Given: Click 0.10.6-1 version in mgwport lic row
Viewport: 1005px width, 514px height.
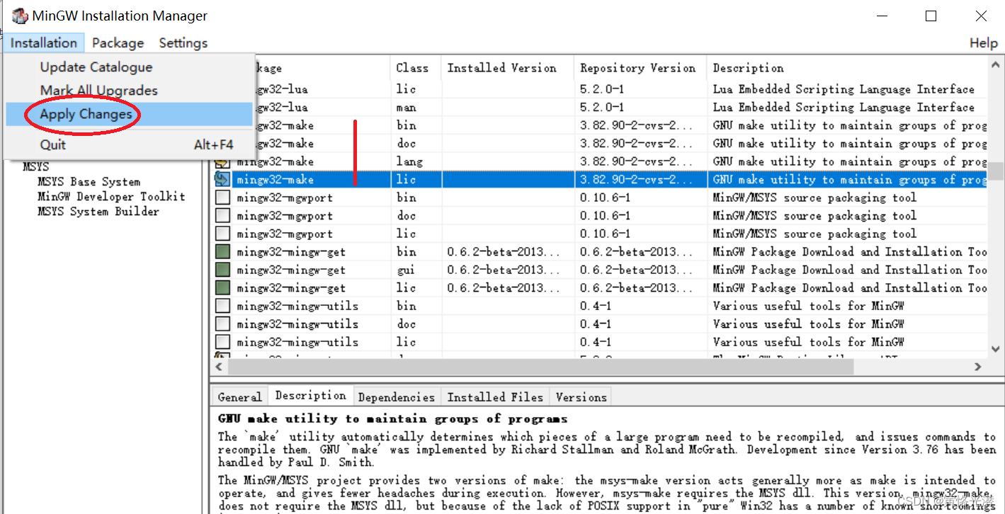Looking at the screenshot, I should pyautogui.click(x=605, y=234).
